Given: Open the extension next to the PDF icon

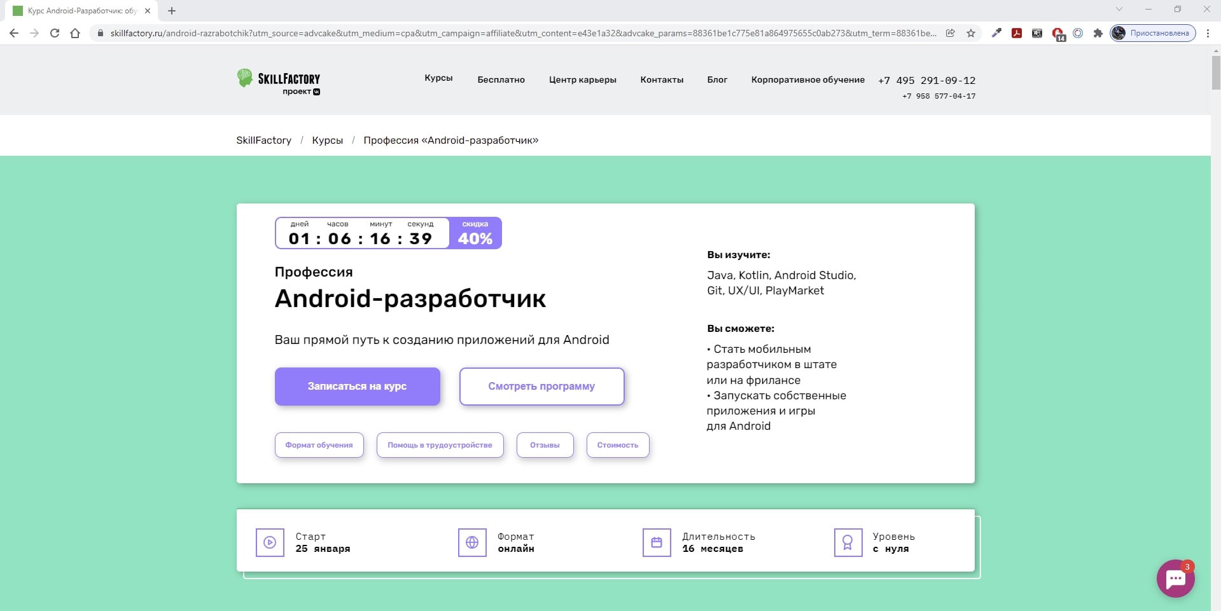Looking at the screenshot, I should pos(1037,33).
